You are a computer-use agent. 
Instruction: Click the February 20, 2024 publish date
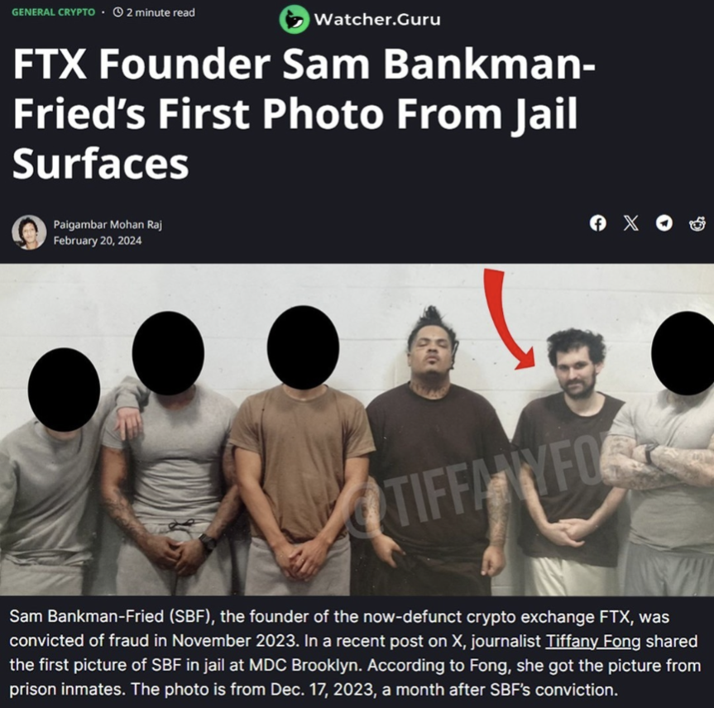[98, 241]
